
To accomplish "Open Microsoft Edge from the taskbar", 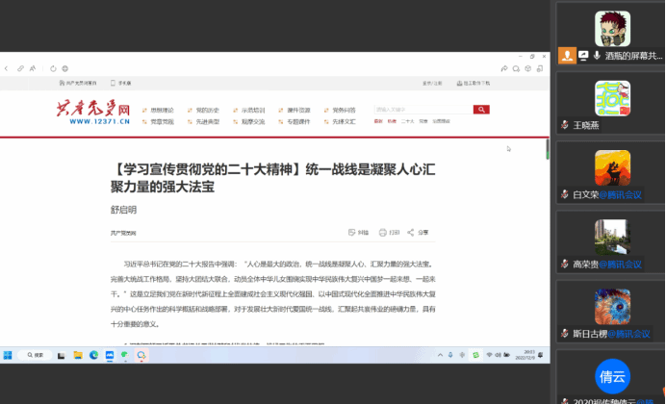I will click(94, 355).
